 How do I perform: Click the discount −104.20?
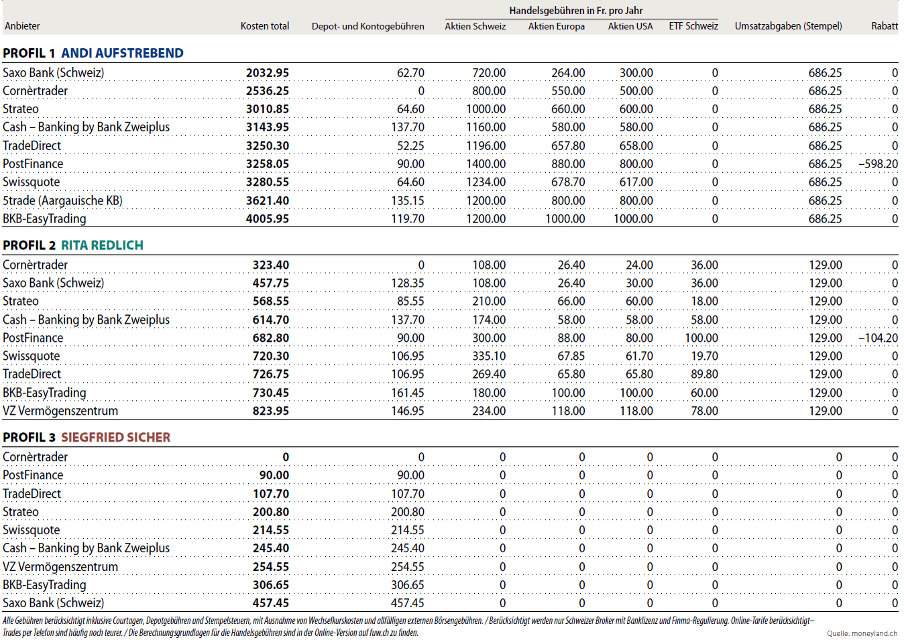coord(878,338)
